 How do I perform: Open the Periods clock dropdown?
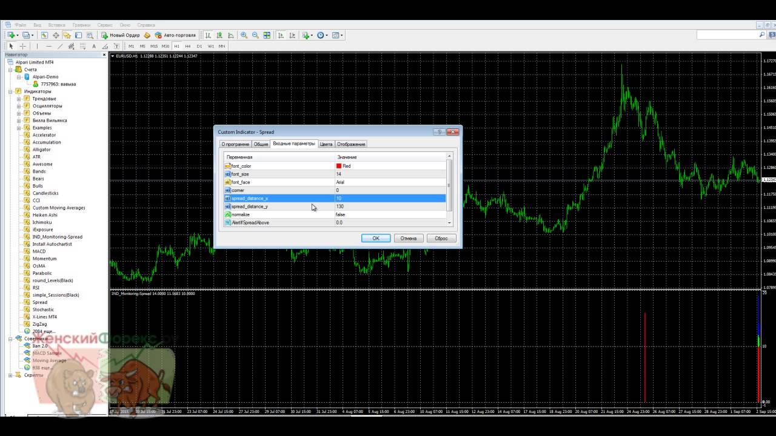322,35
